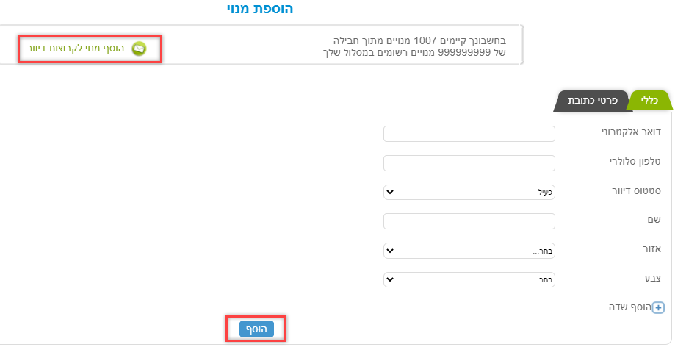Click the צבע field label
The image size is (675, 347).
[x=653, y=279]
